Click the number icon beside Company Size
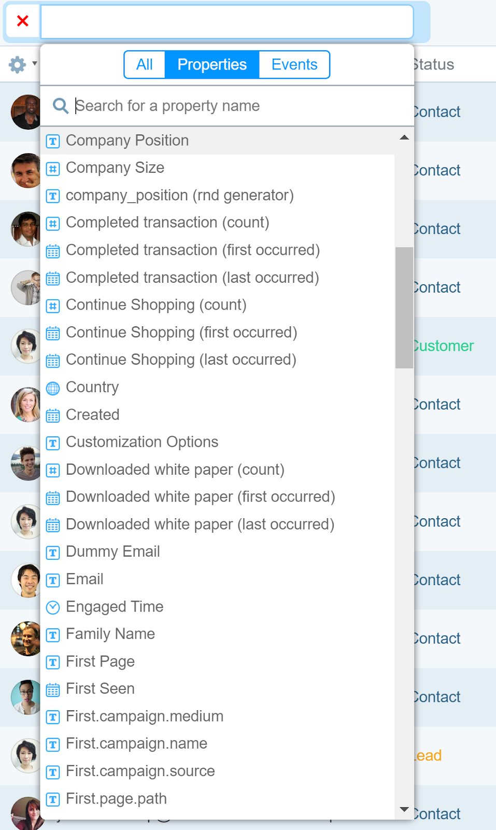Viewport: 496px width, 830px height. [x=53, y=169]
